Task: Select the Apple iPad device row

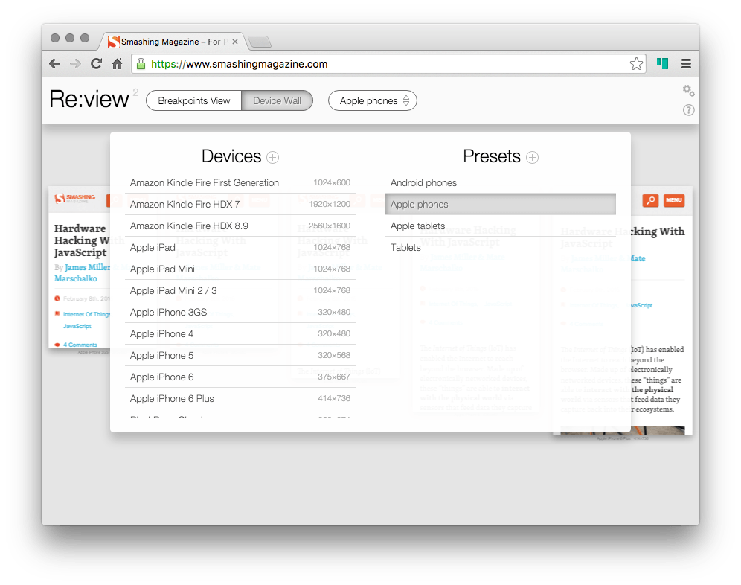Action: [240, 247]
